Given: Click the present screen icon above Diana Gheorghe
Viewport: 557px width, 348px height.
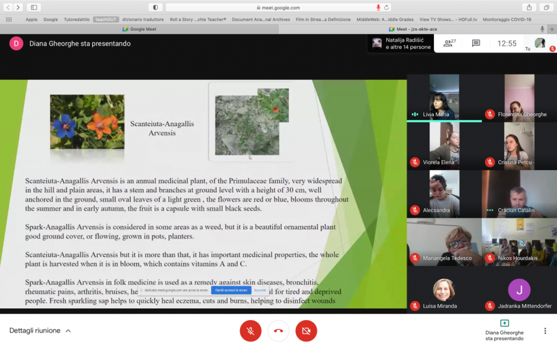Looking at the screenshot, I should [x=504, y=323].
